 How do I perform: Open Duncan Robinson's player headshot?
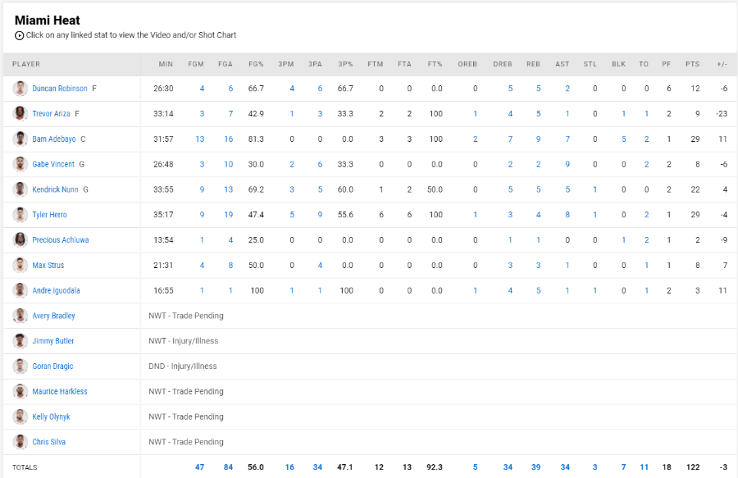pos(20,89)
